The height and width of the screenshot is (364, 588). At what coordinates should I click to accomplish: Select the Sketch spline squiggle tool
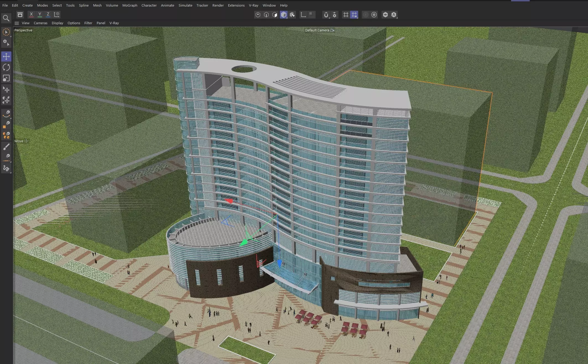[6, 168]
